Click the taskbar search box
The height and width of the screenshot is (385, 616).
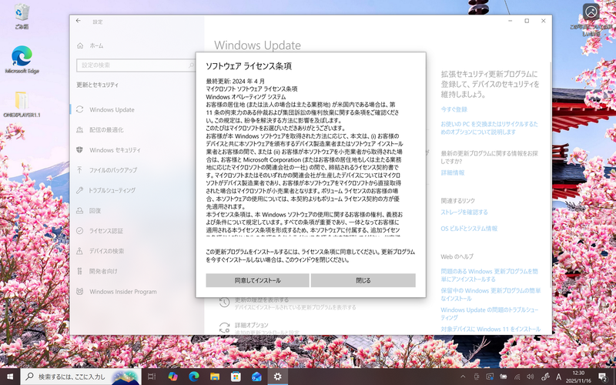[81, 377]
